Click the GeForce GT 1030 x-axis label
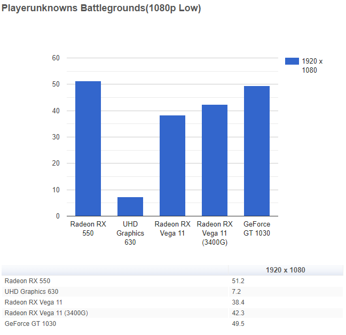The width and height of the screenshot is (346, 335). [257, 229]
